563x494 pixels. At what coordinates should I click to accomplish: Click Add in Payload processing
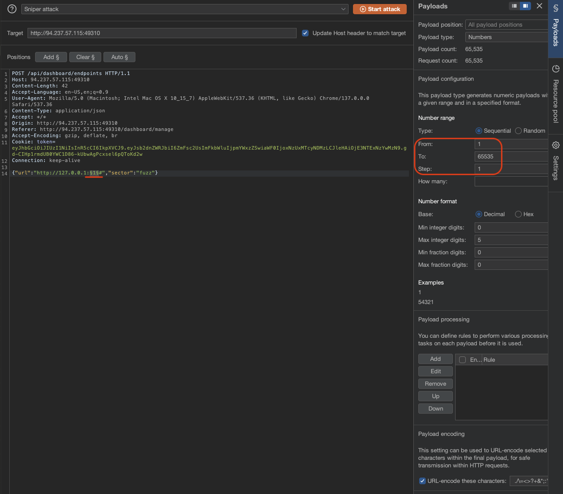point(436,359)
